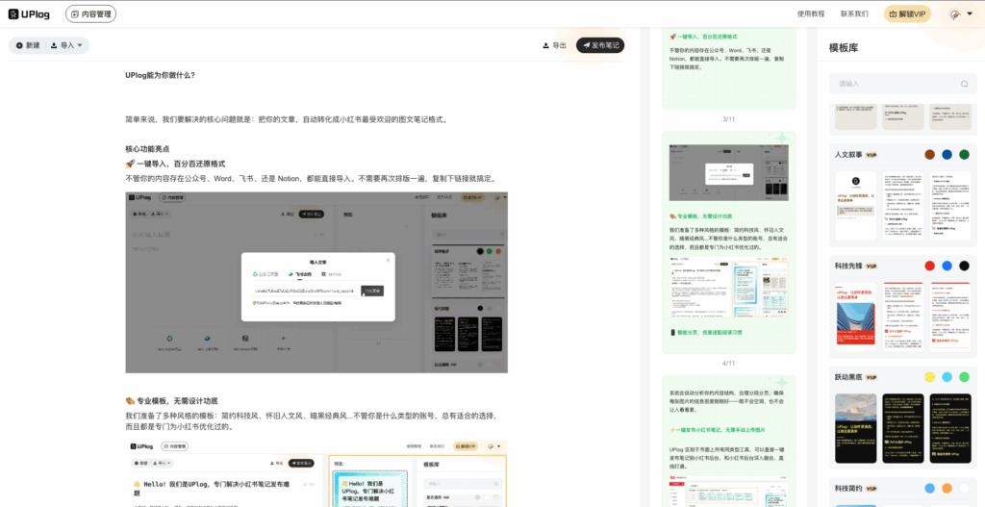This screenshot has height=507, width=985.
Task: Click the VIP badge beside 科技先锋
Action: pyautogui.click(x=871, y=266)
